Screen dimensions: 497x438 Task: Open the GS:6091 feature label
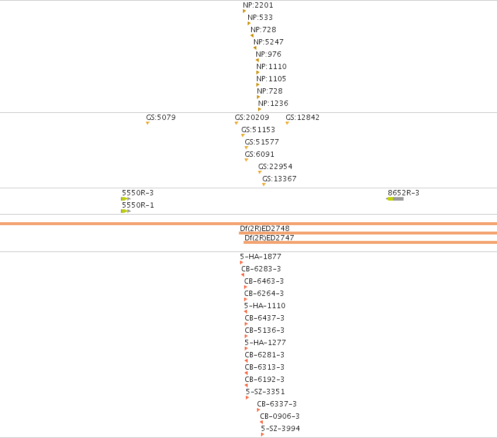[x=259, y=154]
